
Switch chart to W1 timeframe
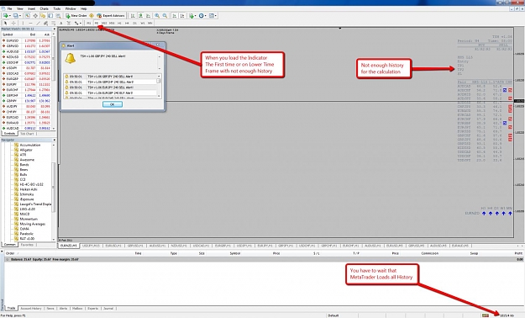143,24
